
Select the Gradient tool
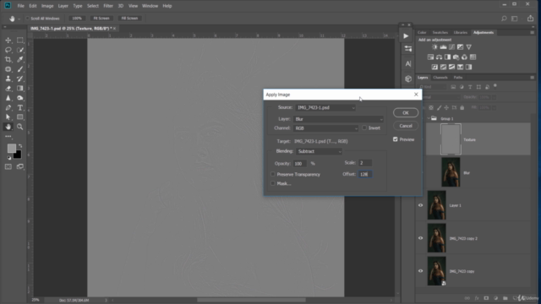pos(20,89)
